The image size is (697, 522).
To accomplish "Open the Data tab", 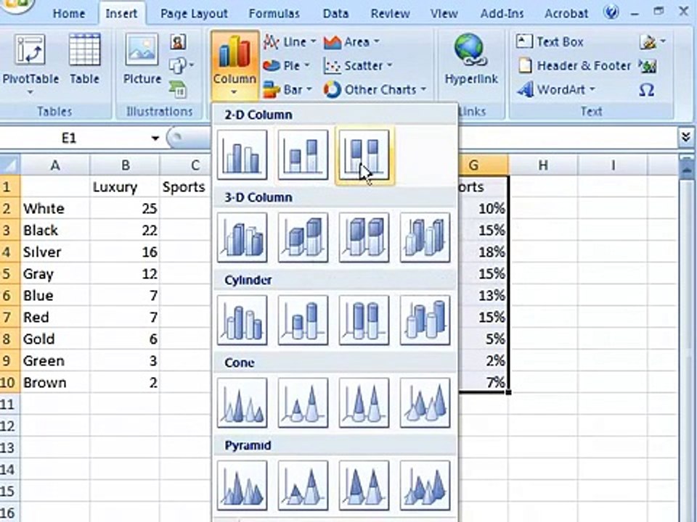I will point(335,13).
